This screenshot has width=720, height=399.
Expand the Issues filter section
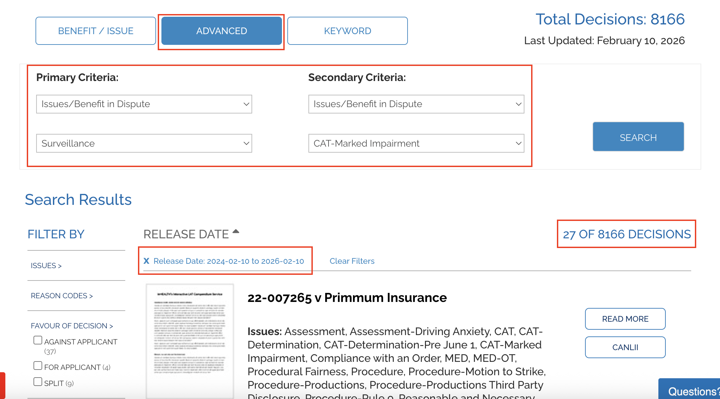tap(46, 266)
